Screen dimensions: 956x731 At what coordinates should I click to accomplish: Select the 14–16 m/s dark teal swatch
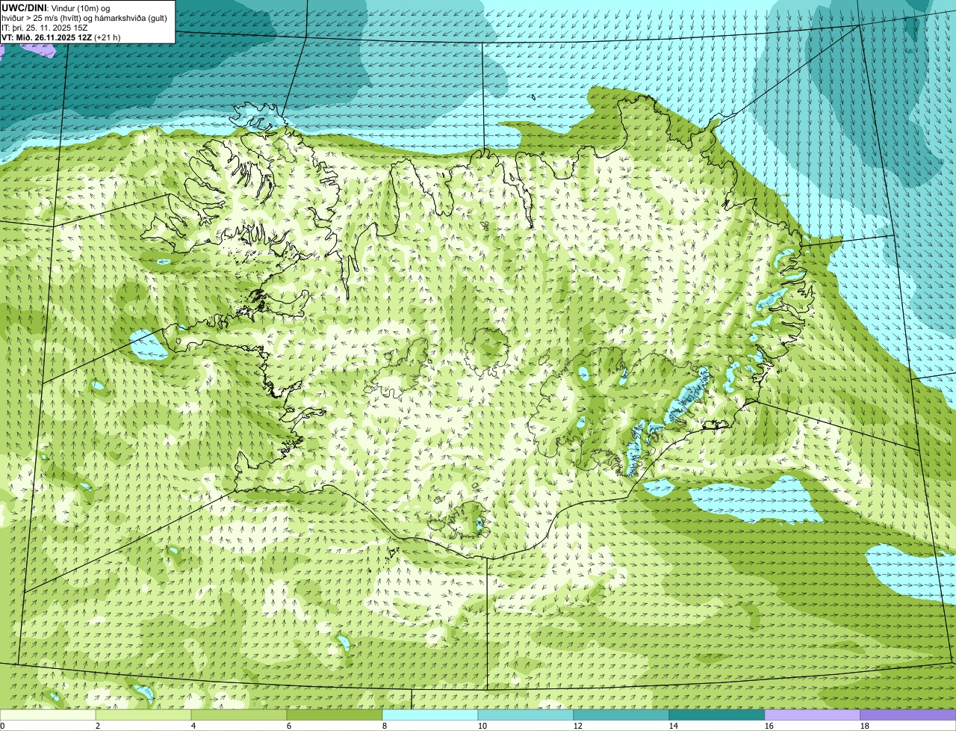pos(717,715)
